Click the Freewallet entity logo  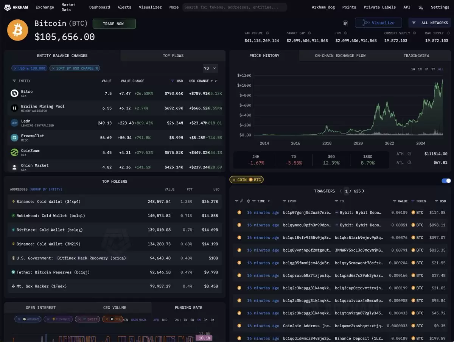tap(14, 138)
